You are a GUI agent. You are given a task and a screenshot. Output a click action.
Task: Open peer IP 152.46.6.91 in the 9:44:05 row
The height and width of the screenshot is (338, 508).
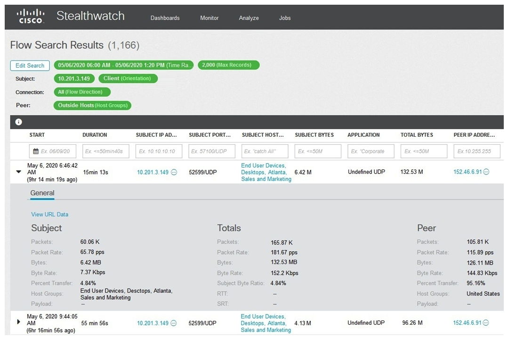(467, 323)
